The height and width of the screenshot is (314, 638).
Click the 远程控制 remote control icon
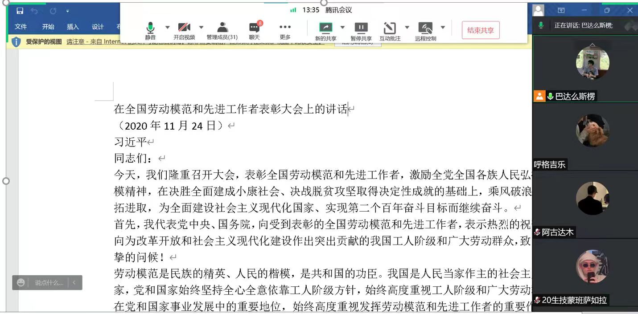[x=425, y=28]
